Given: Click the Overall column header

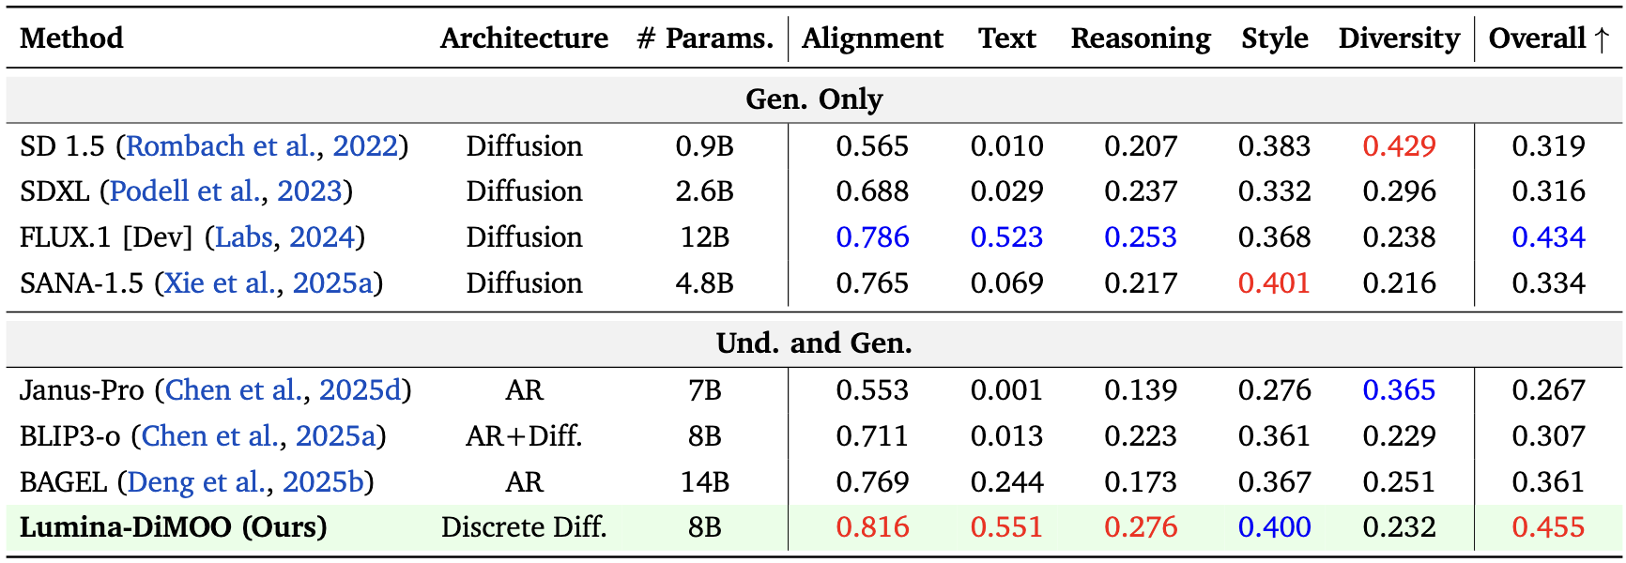Looking at the screenshot, I should (x=1548, y=38).
